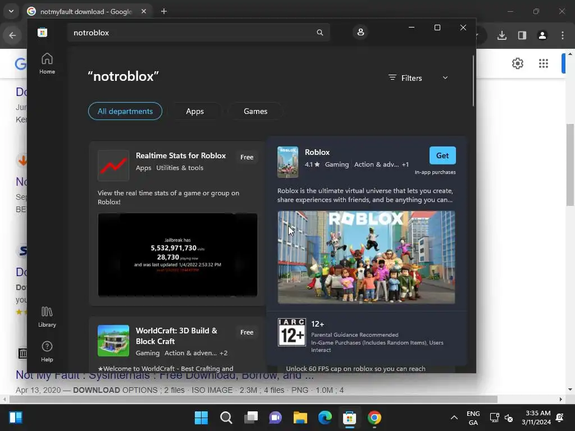The height and width of the screenshot is (431, 575).
Task: Open the Chat app on taskbar
Action: [275, 418]
